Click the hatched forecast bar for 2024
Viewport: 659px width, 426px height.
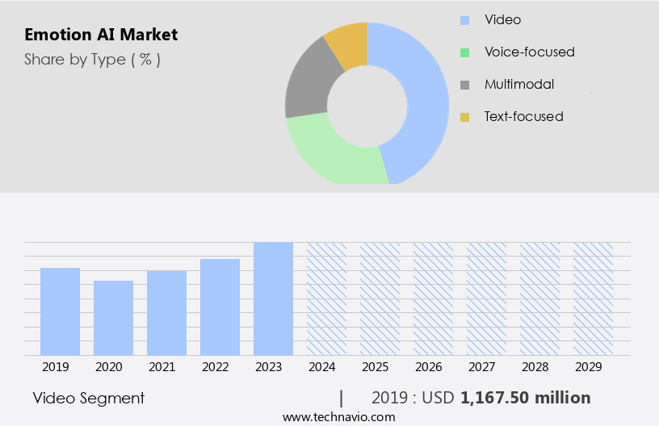[x=326, y=299]
